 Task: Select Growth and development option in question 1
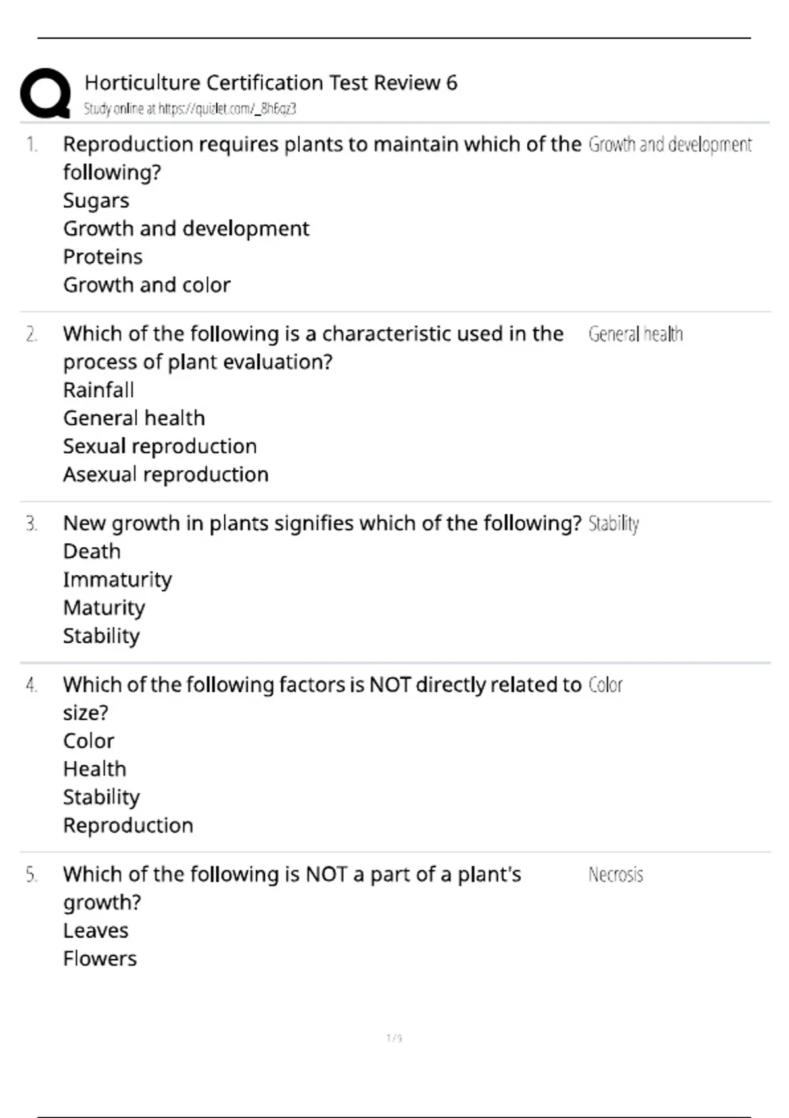(x=186, y=229)
